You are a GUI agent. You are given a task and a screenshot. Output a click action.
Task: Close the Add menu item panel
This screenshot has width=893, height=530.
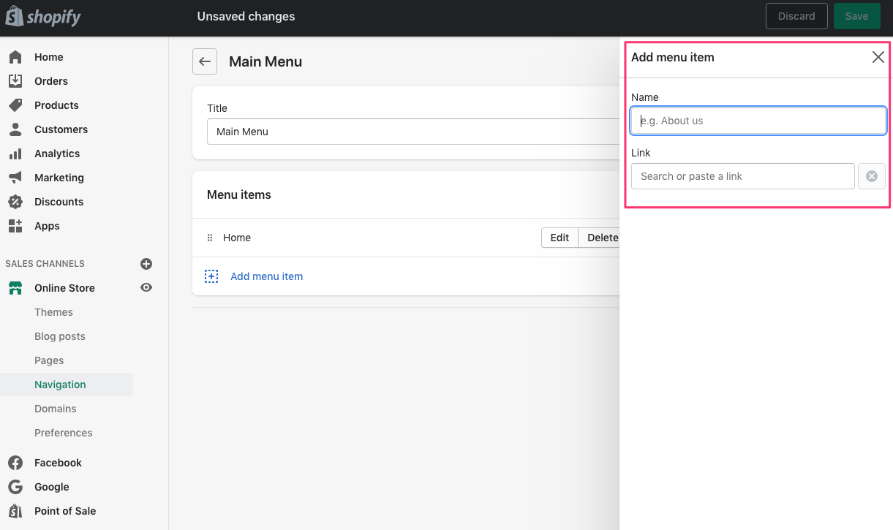pyautogui.click(x=878, y=56)
